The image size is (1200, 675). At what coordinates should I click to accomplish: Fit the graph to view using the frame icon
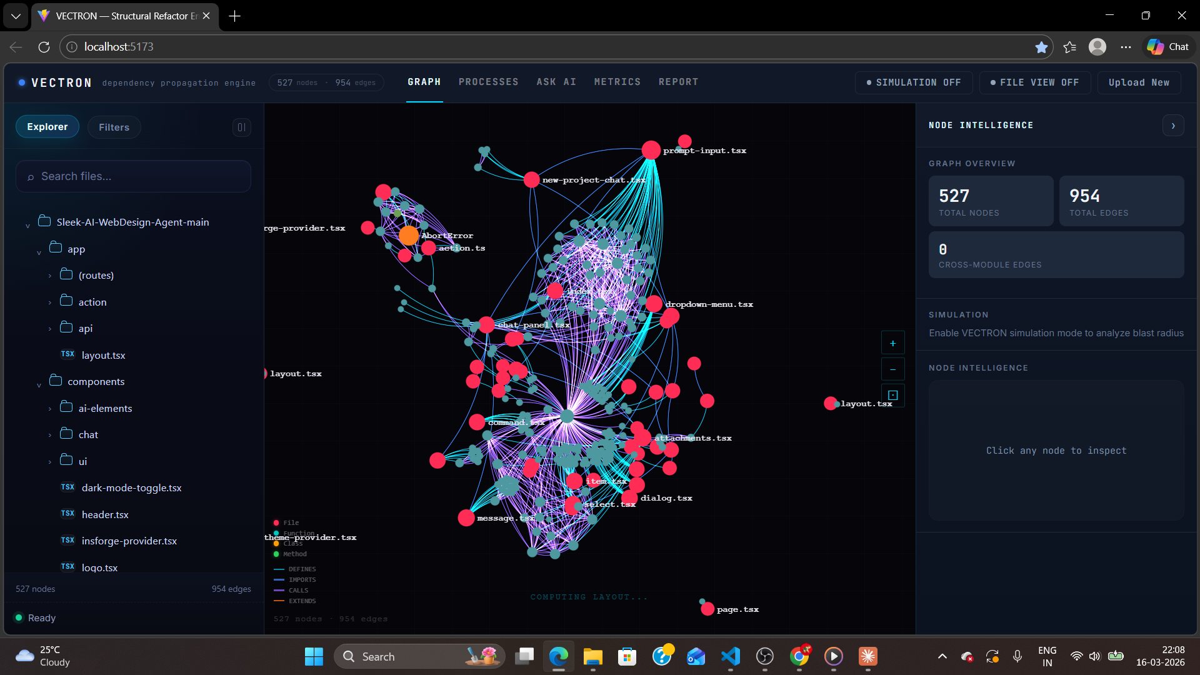892,395
